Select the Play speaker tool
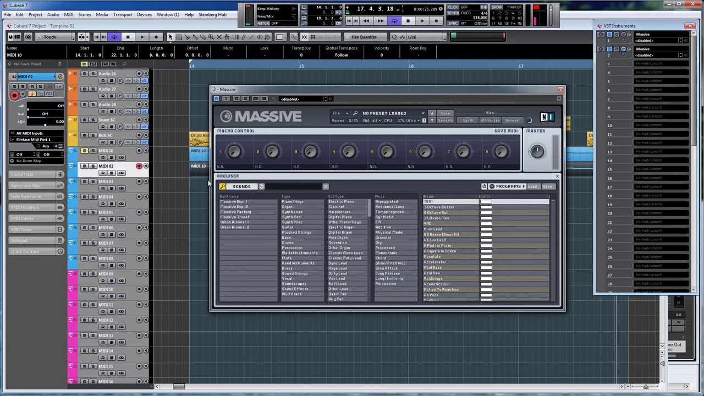 tap(260, 37)
